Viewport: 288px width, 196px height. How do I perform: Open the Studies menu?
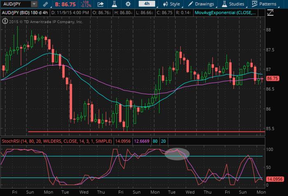tap(233, 4)
